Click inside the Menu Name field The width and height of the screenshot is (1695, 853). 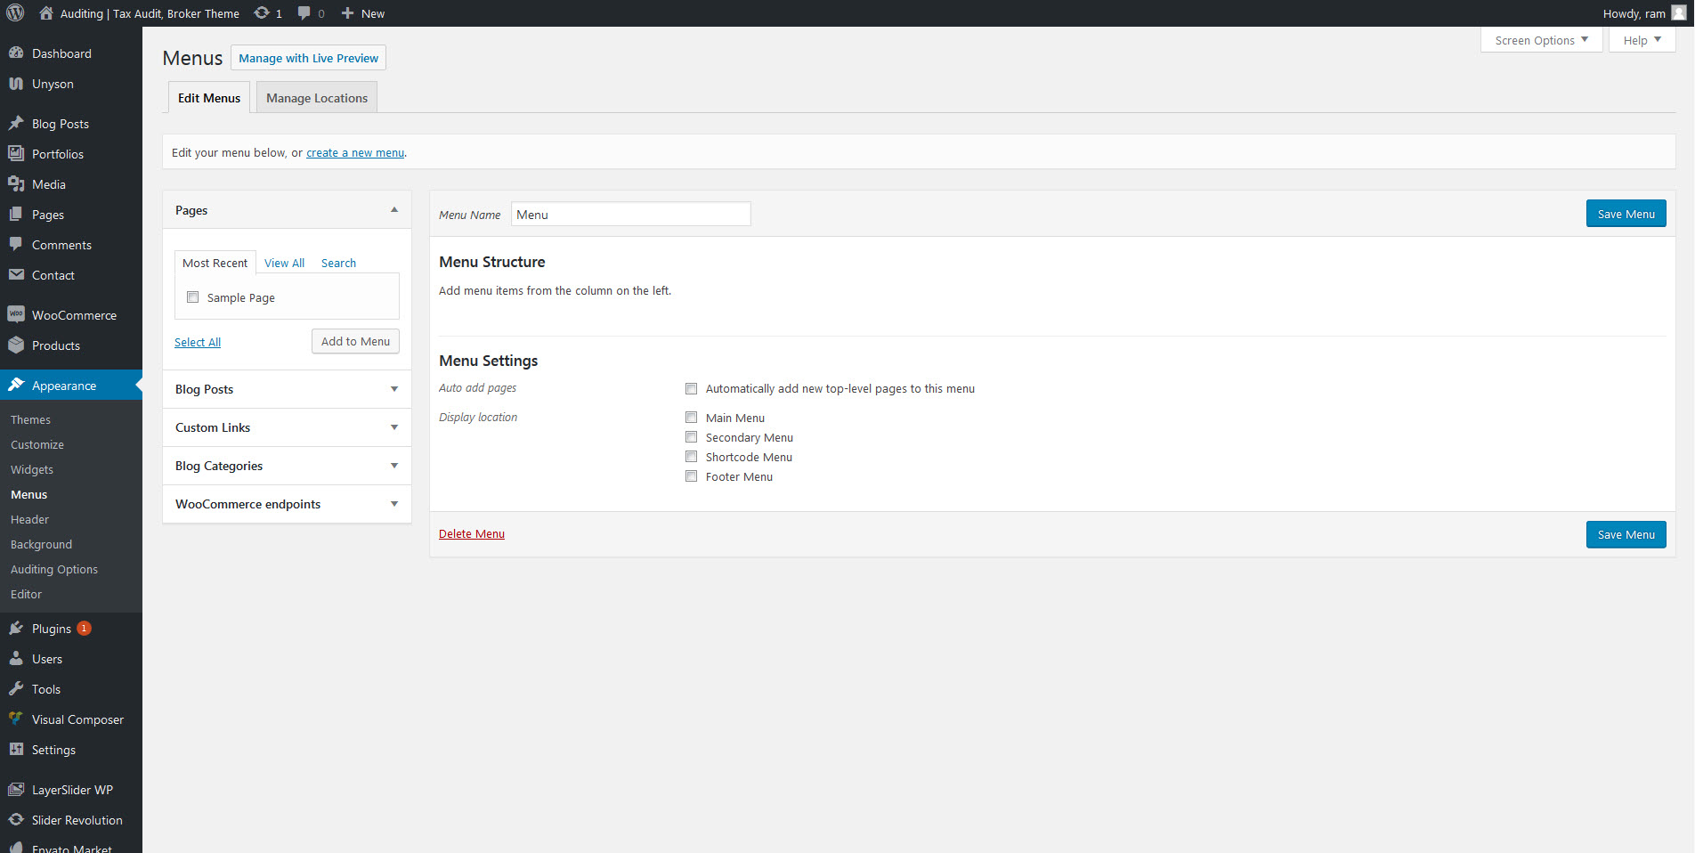coord(629,214)
